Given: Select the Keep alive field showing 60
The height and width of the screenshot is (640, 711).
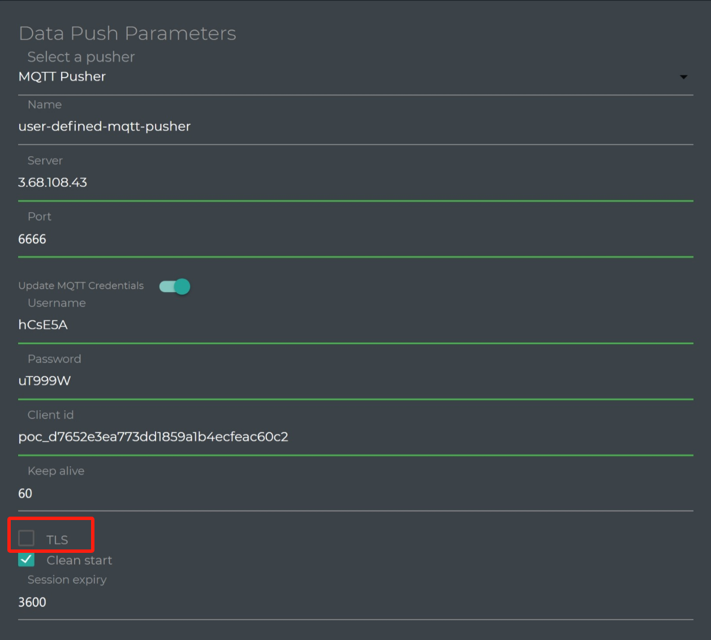Looking at the screenshot, I should (x=226, y=493).
